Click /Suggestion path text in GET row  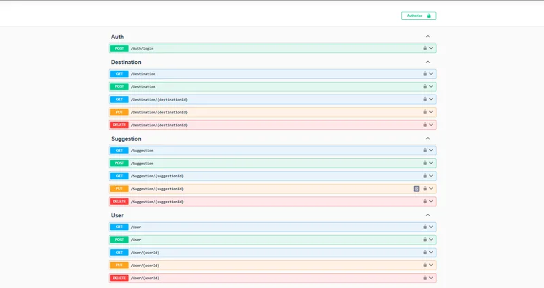(142, 150)
